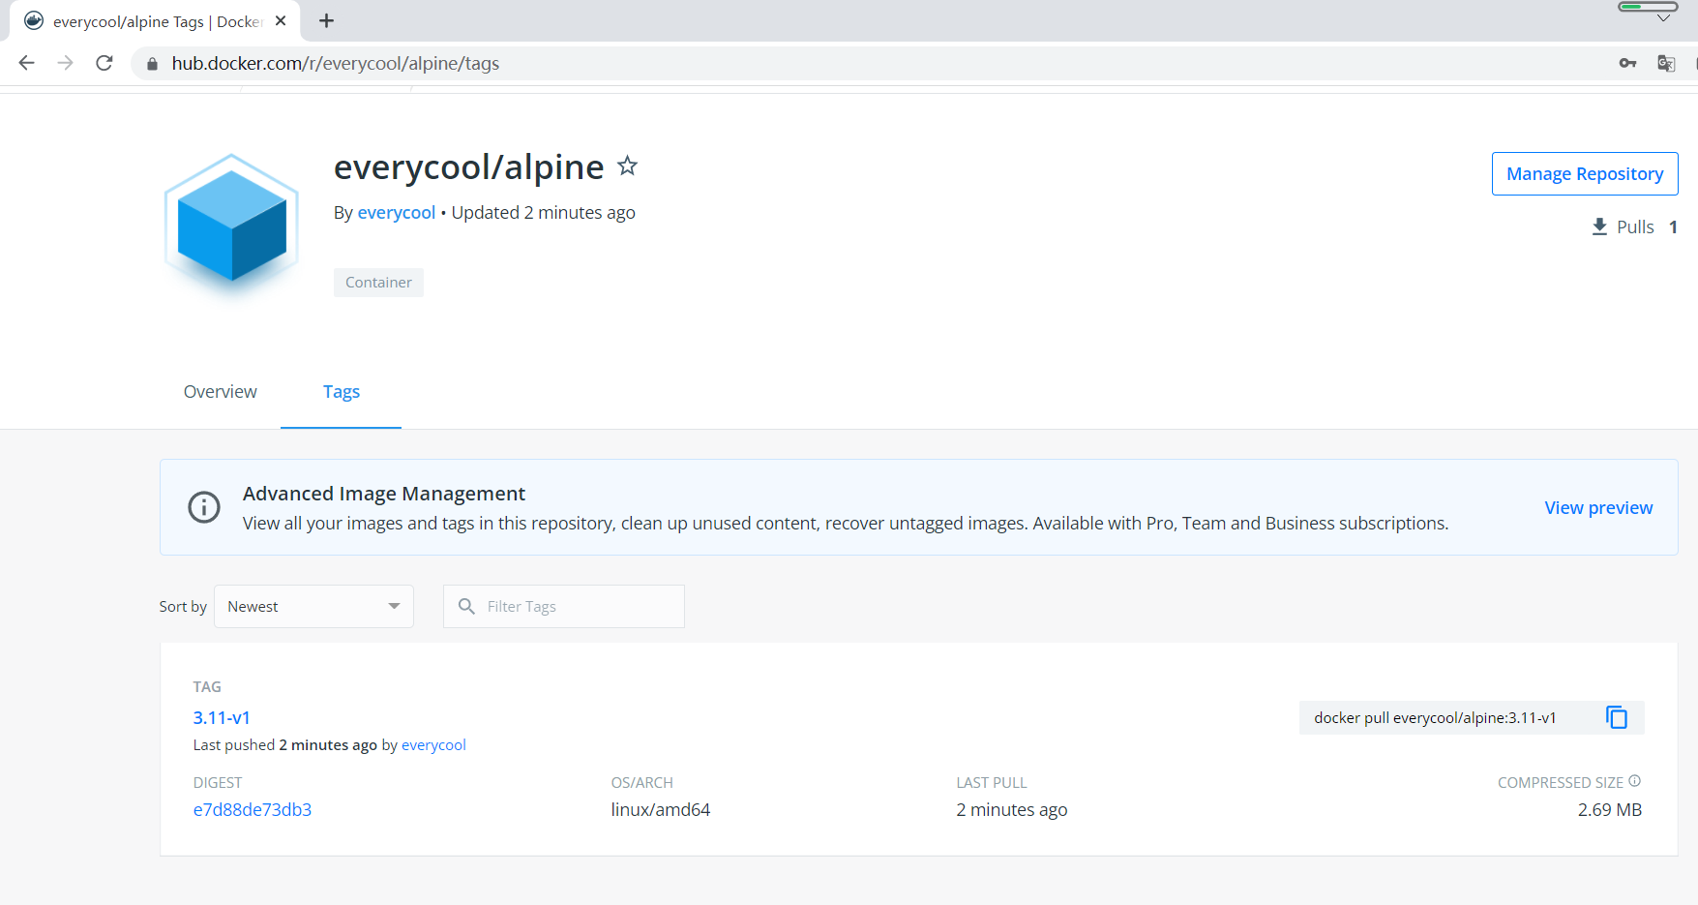
Task: Click the saved password key icon
Action: pyautogui.click(x=1627, y=63)
